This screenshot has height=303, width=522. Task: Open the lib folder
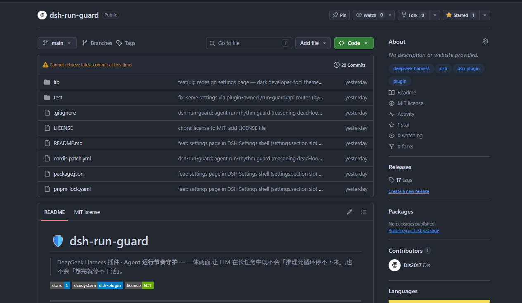[x=57, y=82]
